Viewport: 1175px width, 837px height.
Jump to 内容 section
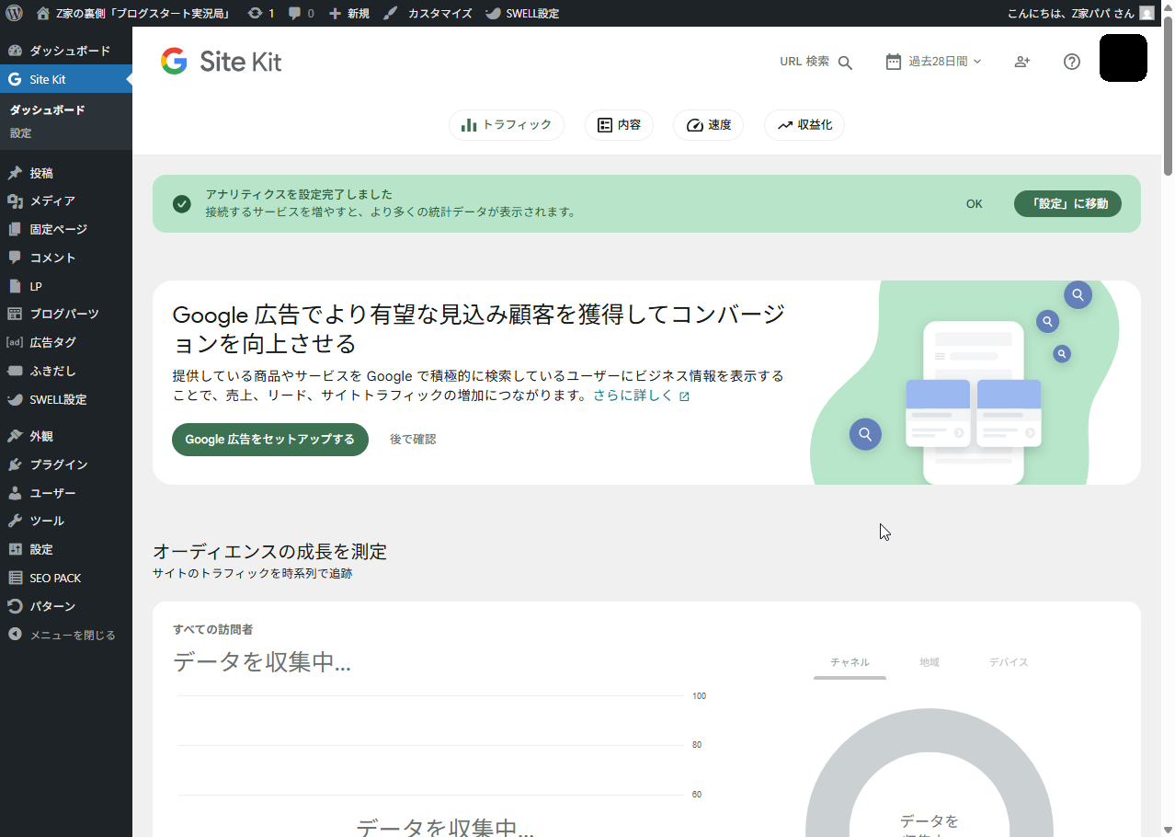point(619,125)
